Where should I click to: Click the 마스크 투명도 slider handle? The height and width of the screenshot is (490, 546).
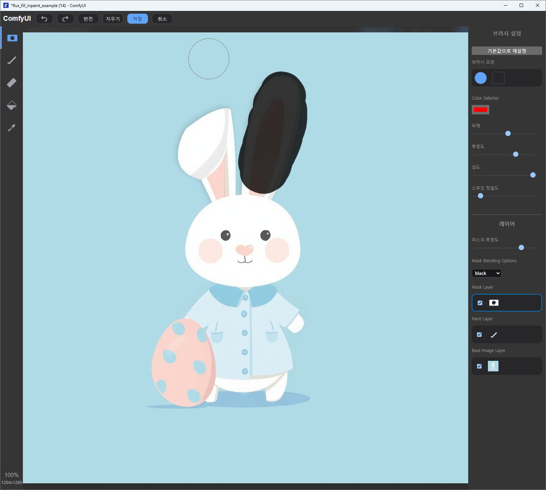521,247
